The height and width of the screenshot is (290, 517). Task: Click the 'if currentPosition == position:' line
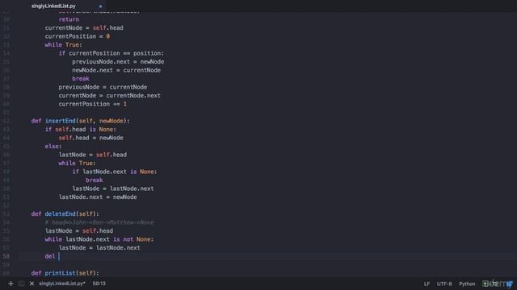111,53
